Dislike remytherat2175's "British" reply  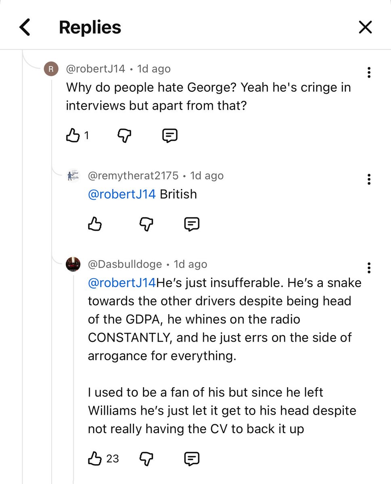(146, 224)
